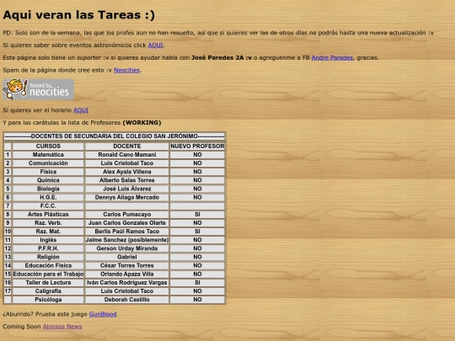Select the 'Matemática' course cell
Viewport: 455px width, 341px height.
click(48, 155)
